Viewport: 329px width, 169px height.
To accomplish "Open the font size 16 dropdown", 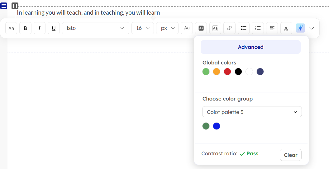I will [x=142, y=28].
